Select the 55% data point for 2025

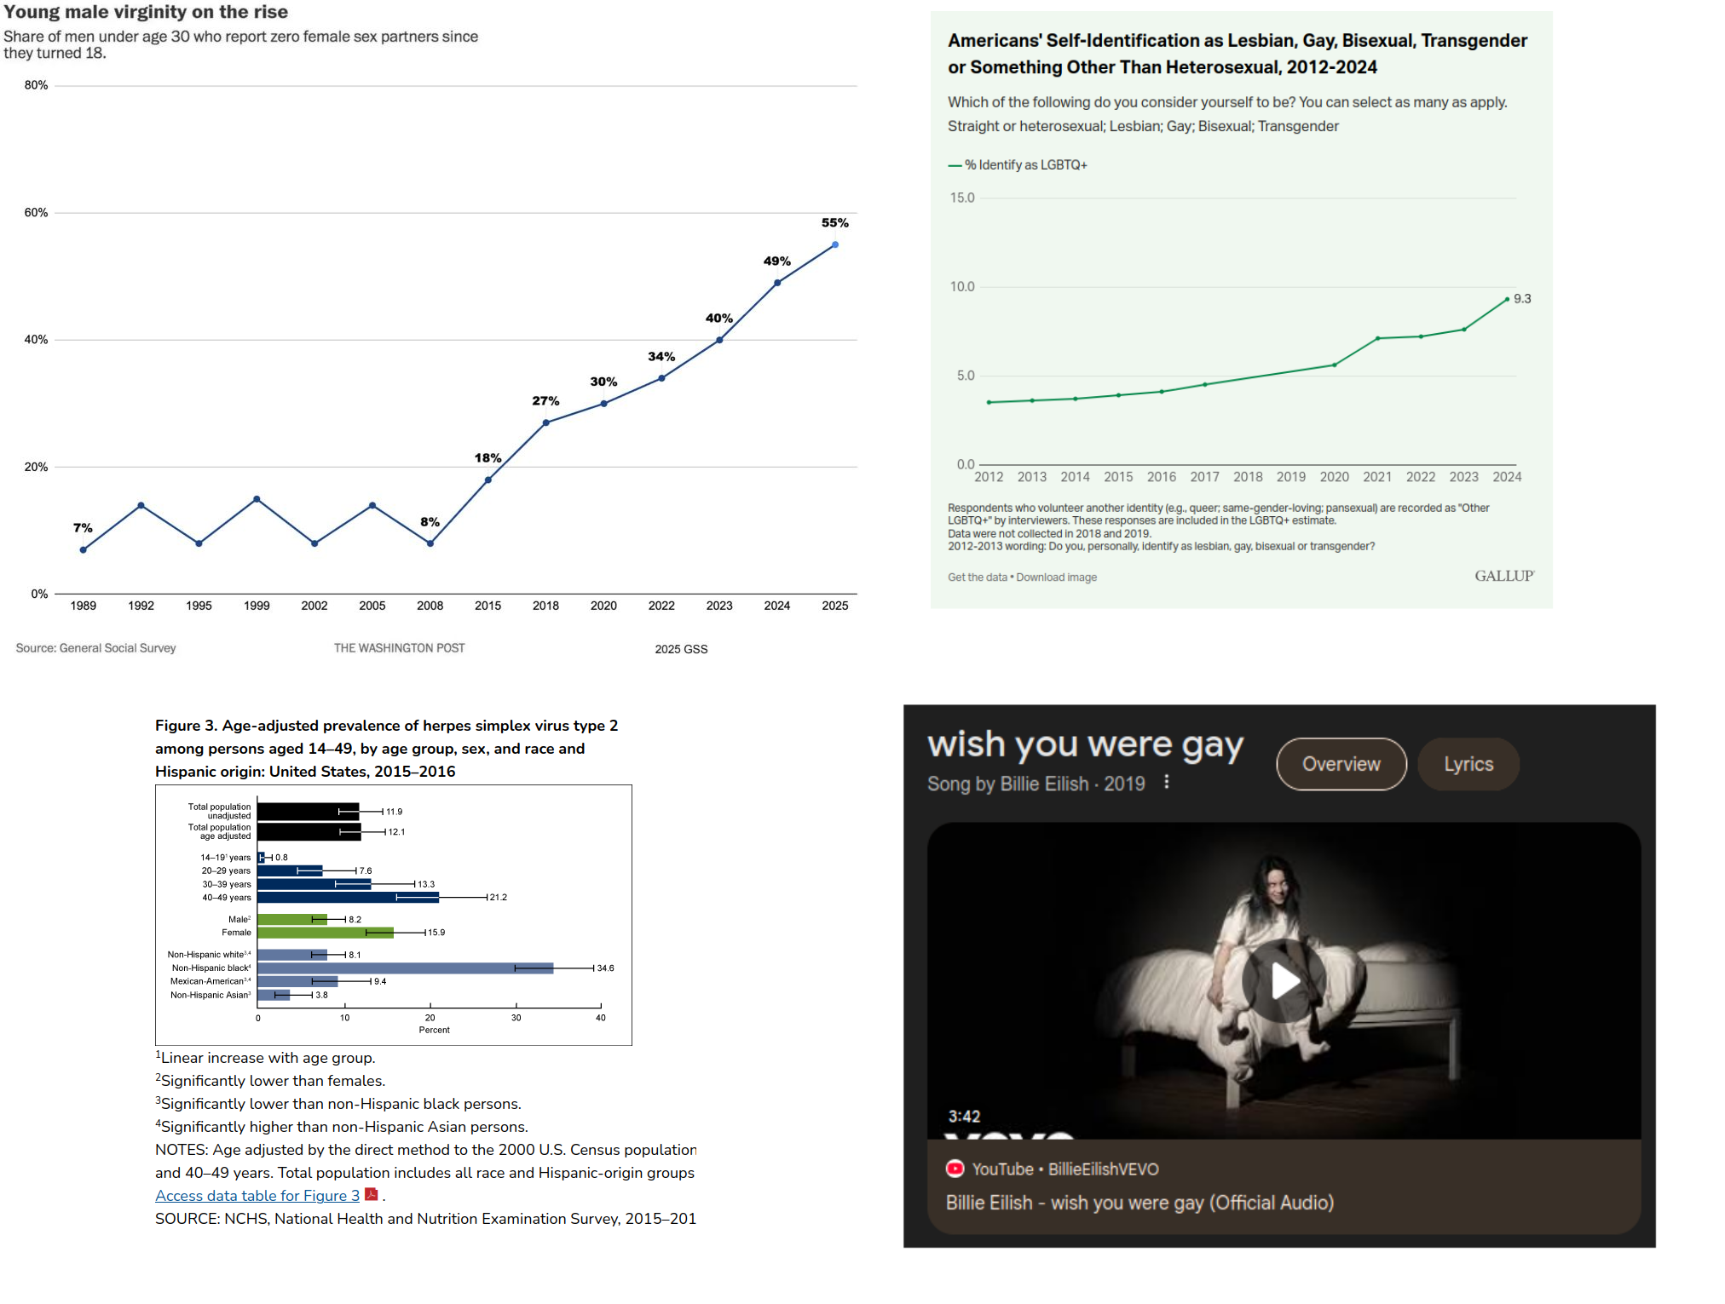(x=835, y=244)
